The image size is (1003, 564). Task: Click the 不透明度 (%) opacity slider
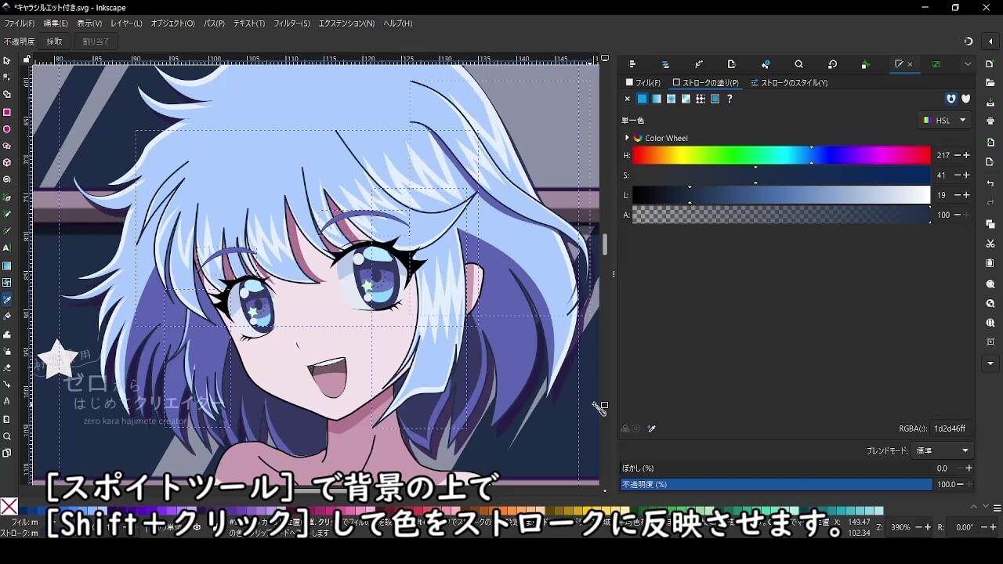pyautogui.click(x=777, y=484)
